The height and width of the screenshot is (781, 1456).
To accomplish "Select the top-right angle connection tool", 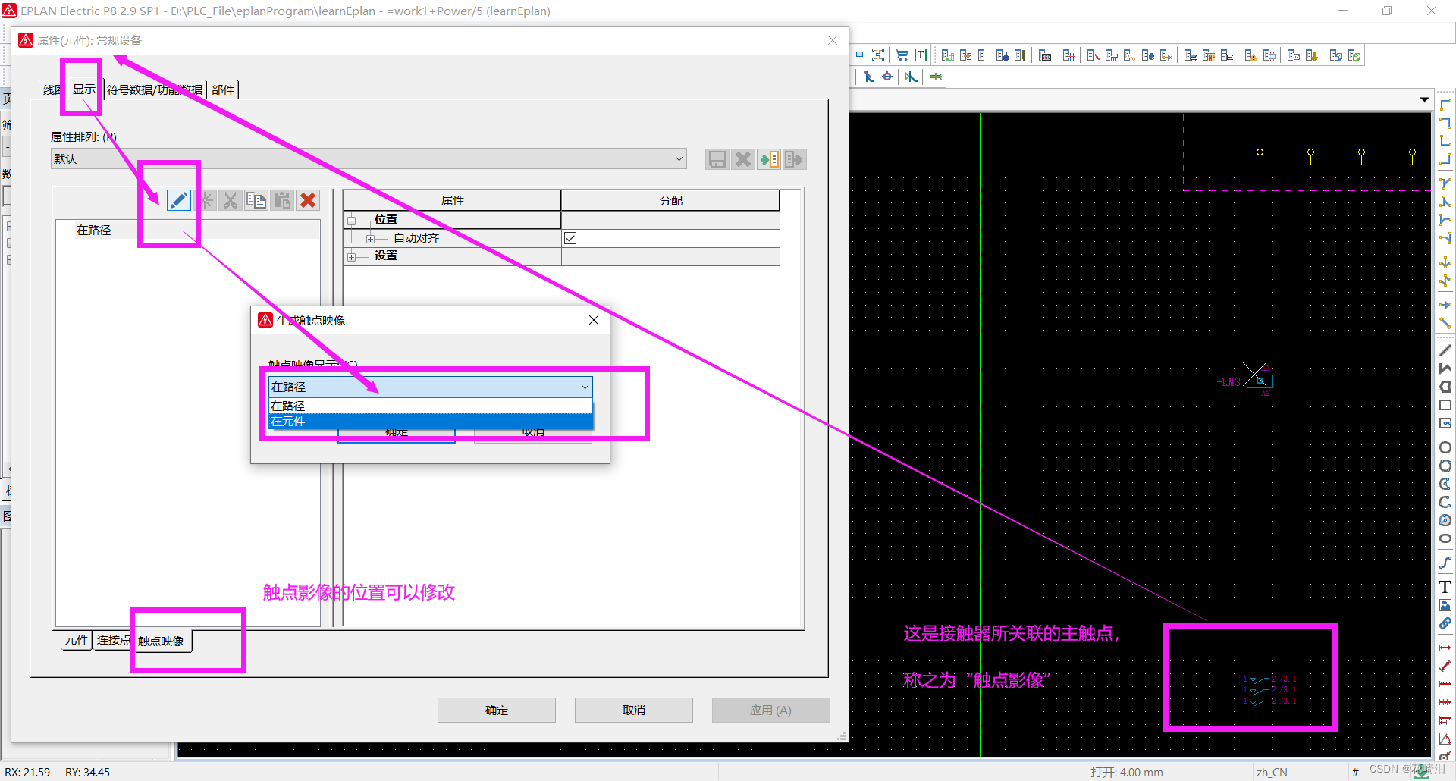I will tap(1445, 122).
